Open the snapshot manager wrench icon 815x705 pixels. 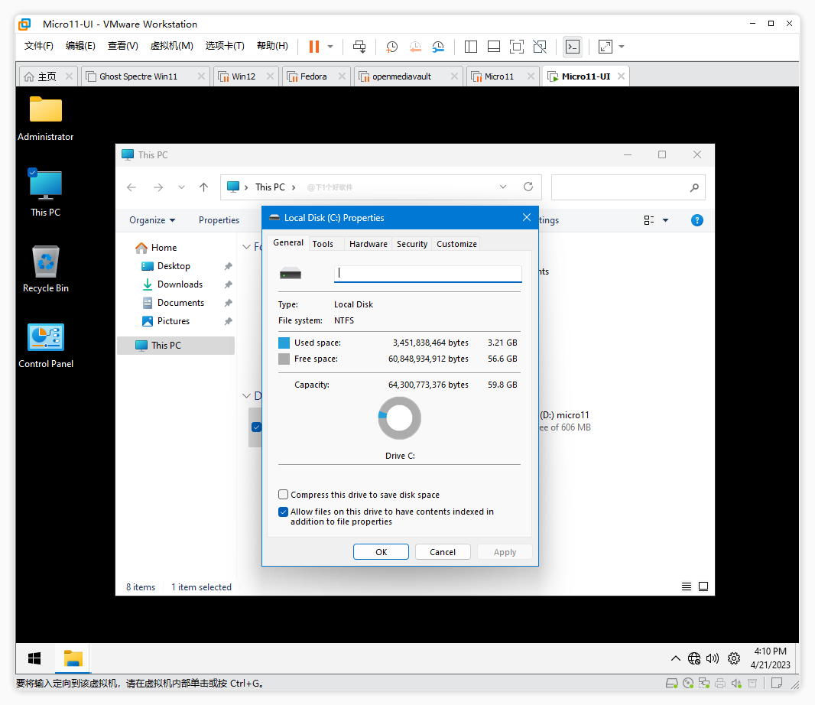[x=438, y=47]
